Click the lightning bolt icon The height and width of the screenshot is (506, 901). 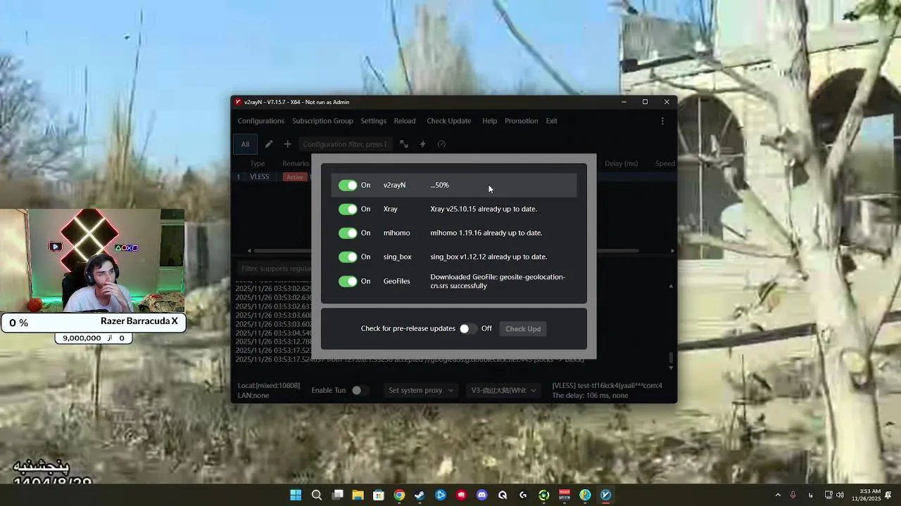pos(422,144)
